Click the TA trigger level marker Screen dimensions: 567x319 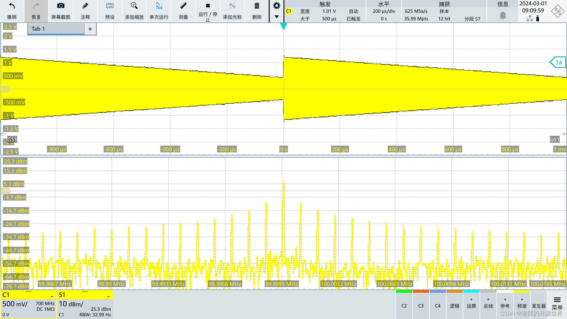click(x=558, y=63)
